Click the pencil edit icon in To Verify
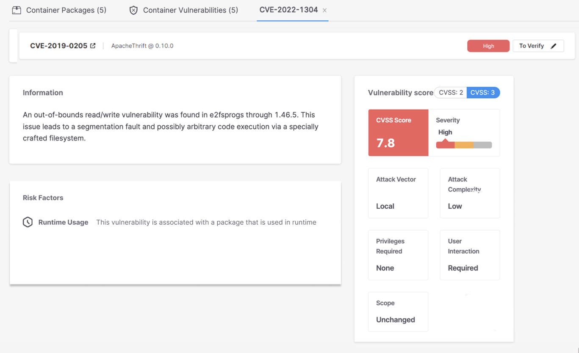This screenshot has height=353, width=579. pos(554,46)
